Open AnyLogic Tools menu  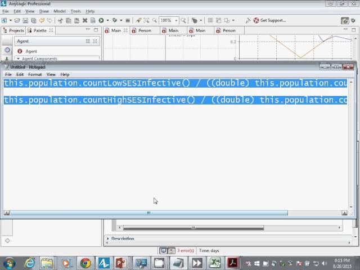pos(75,11)
